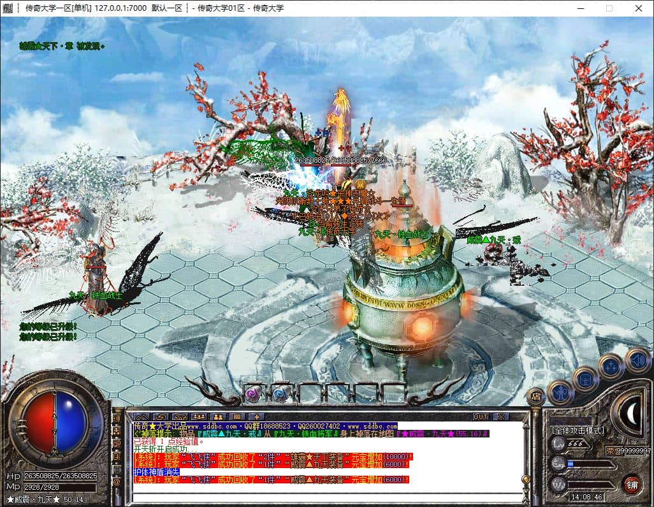
Task: Use the blue scroll in the second quick slot
Action: point(281,394)
